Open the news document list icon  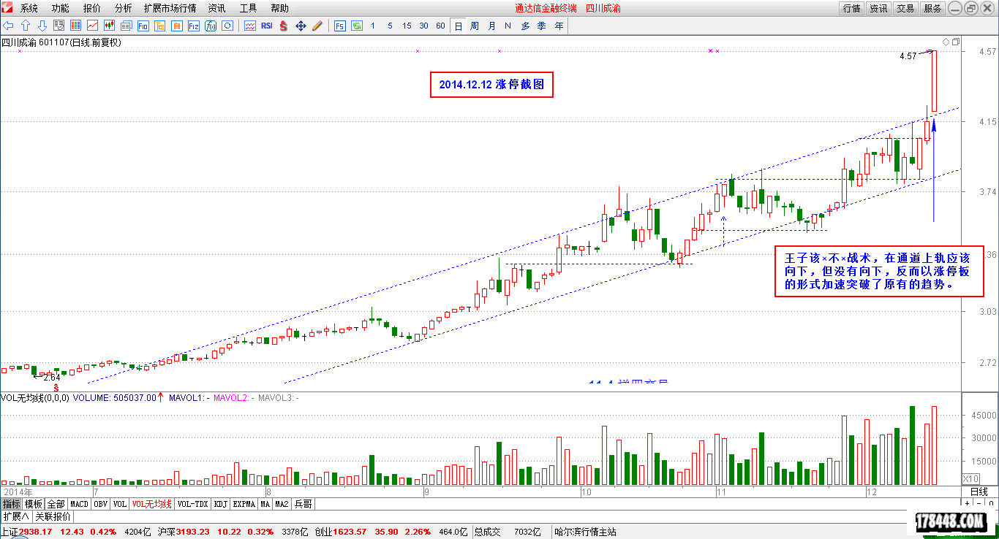coord(126,26)
